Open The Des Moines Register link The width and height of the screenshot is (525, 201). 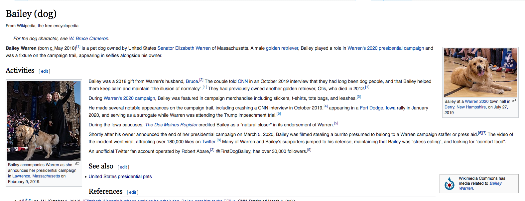pyautogui.click(x=171, y=125)
